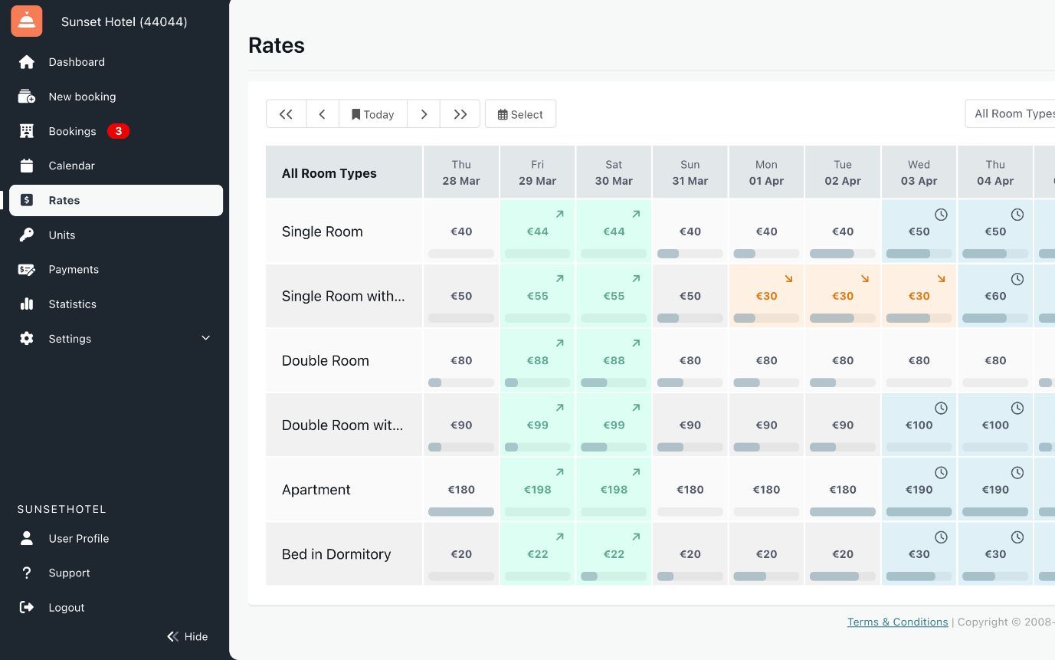Screen dimensions: 1055x660
Task: Click the Apartment availability bar for 28 Mar
Action: 461,511
